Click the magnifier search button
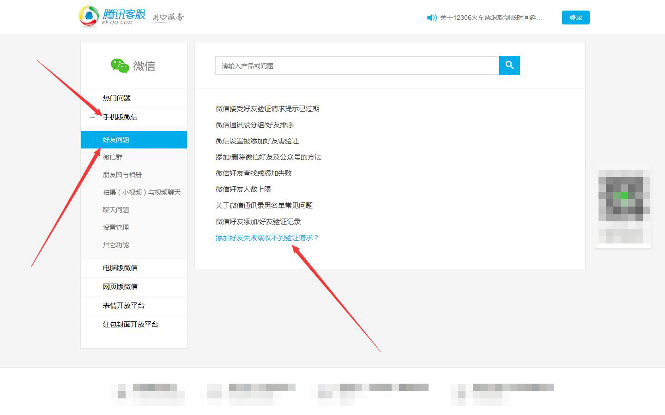Viewport: 665px width, 415px height. tap(509, 65)
